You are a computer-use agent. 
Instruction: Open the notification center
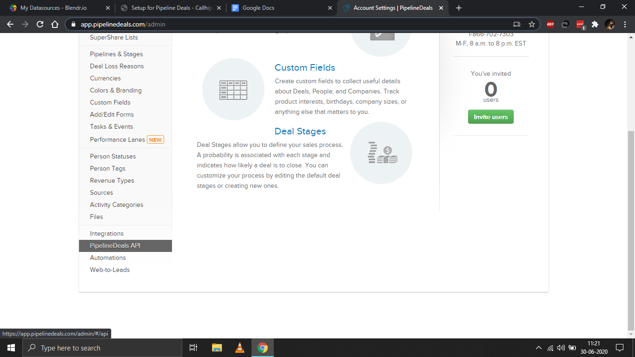tap(620, 348)
